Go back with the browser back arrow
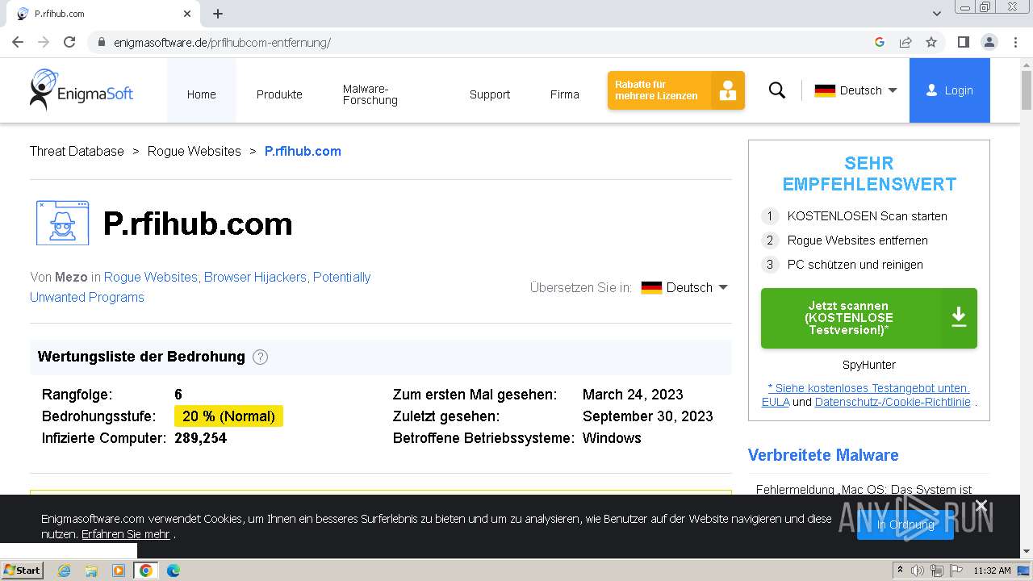This screenshot has height=581, width=1033. pos(18,42)
